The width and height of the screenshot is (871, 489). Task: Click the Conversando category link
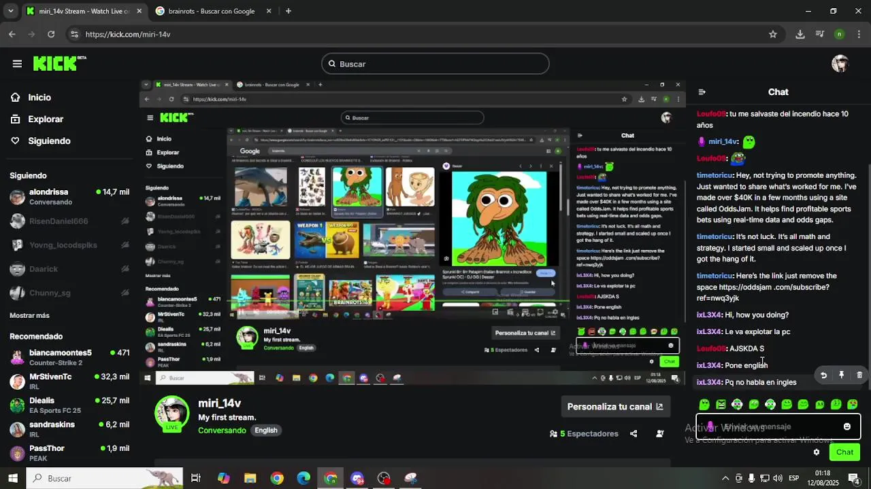(222, 431)
